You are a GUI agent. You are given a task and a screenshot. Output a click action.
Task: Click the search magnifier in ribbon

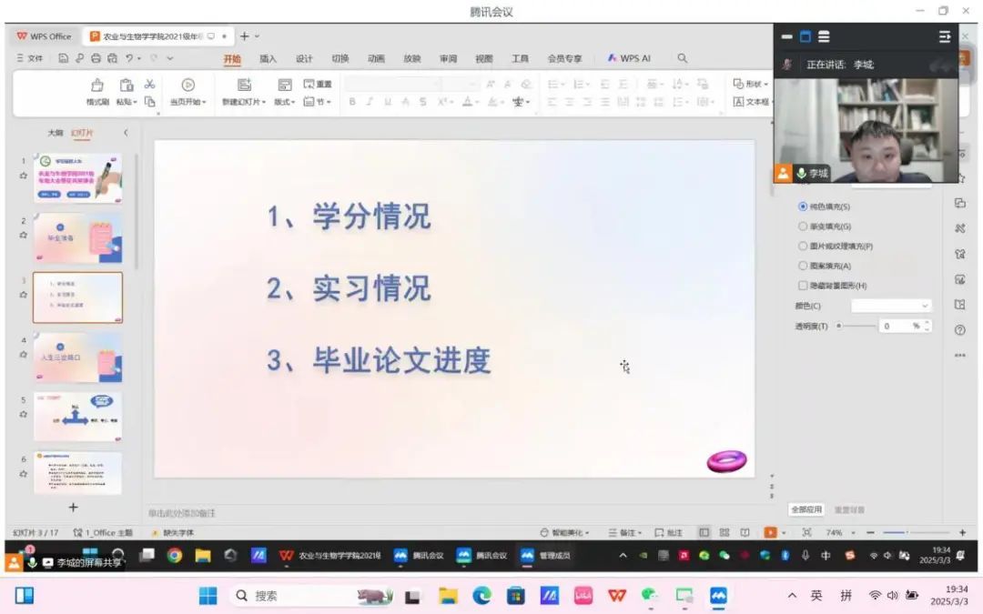point(682,58)
